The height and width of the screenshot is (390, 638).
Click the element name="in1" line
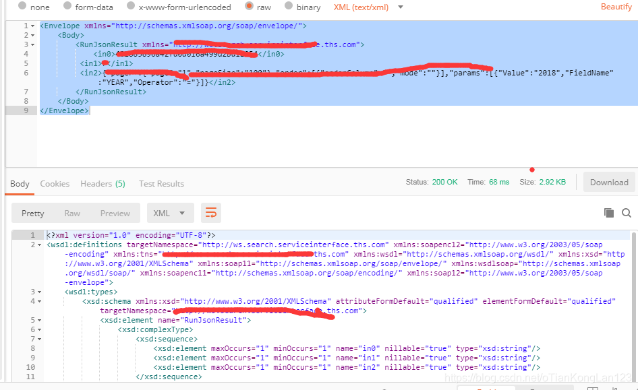[x=347, y=358]
